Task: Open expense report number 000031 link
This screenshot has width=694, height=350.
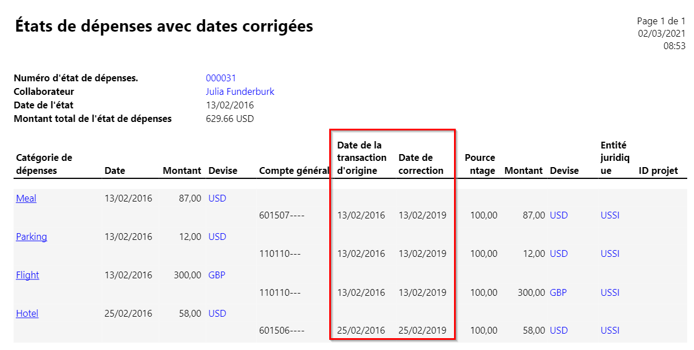Action: point(221,78)
